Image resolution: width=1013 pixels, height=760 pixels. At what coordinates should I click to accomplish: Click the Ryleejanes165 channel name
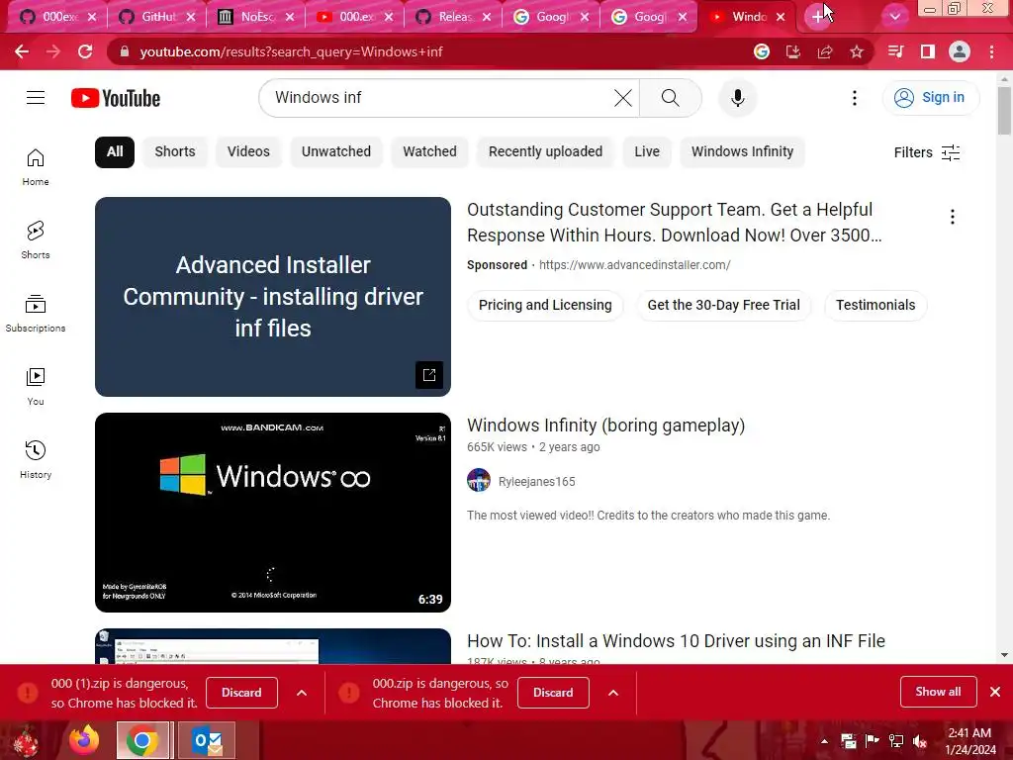pyautogui.click(x=537, y=482)
